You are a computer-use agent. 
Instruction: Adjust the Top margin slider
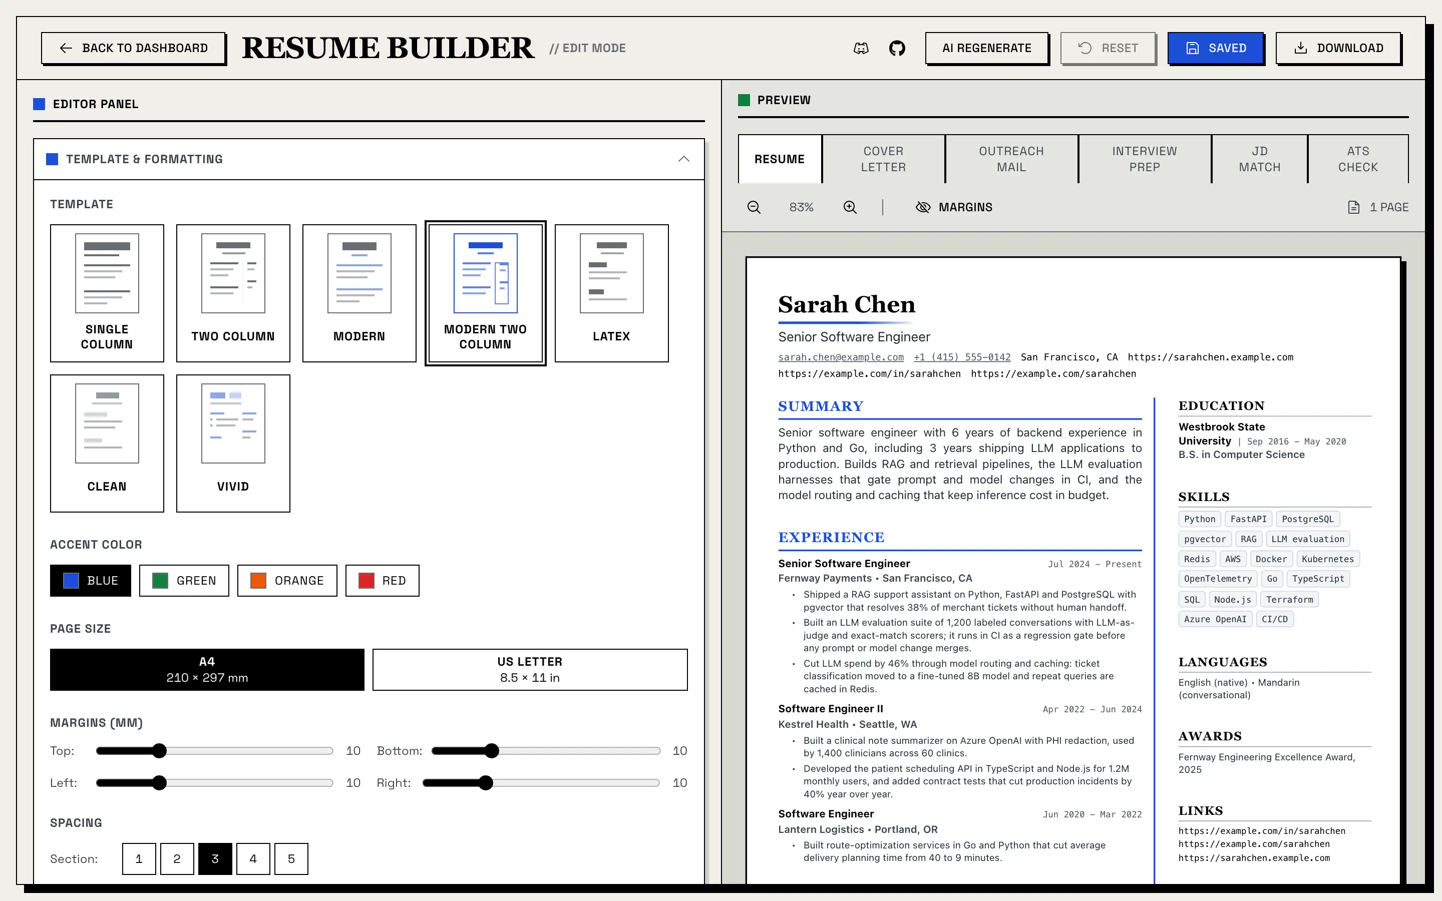click(214, 751)
